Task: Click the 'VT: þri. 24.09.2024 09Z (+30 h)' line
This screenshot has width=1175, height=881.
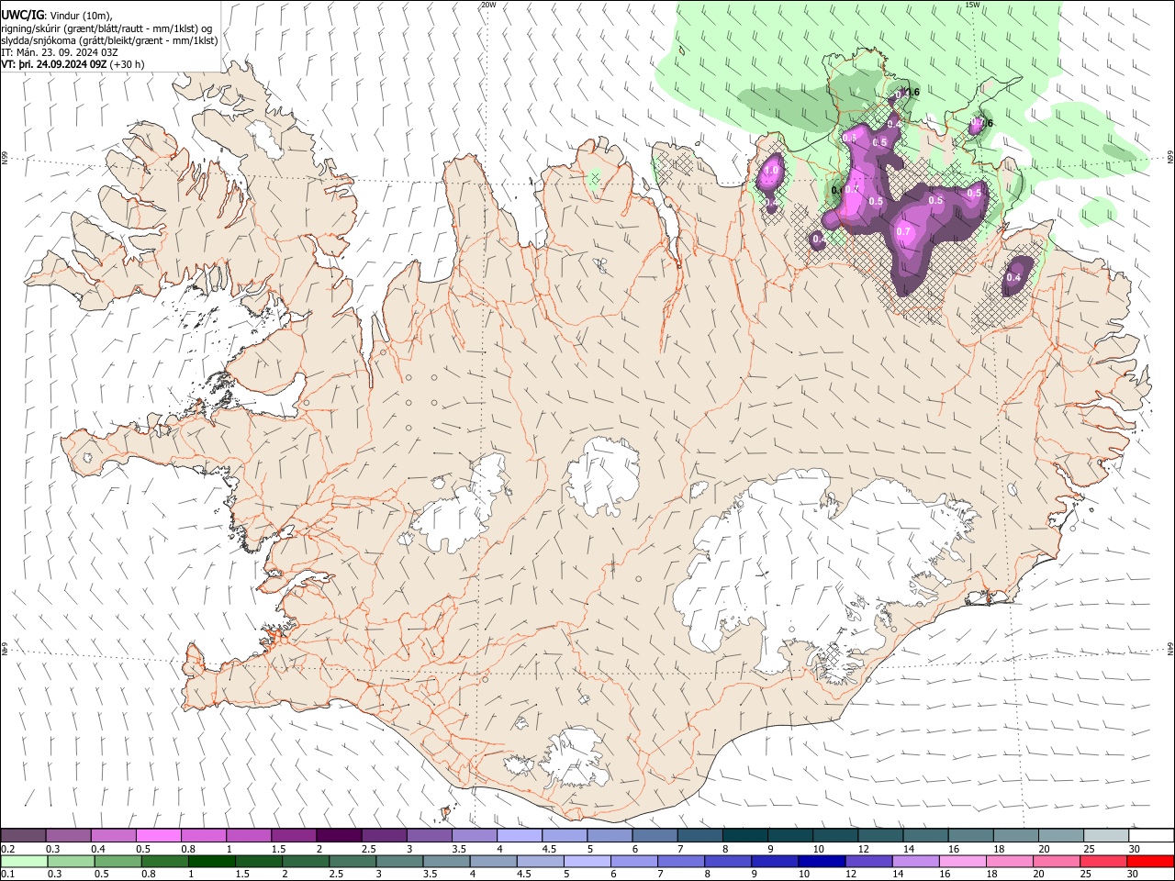Action: click(x=73, y=64)
